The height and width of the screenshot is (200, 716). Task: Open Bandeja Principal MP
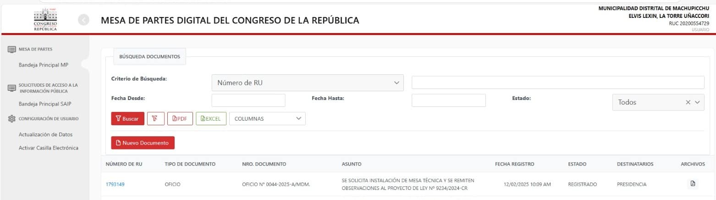[x=44, y=65]
